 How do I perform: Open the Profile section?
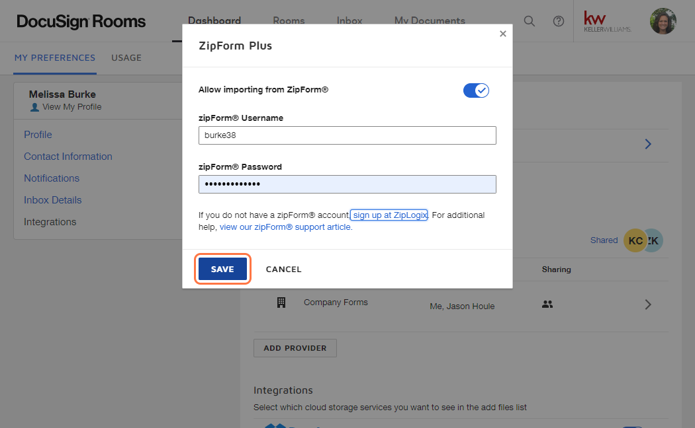pyautogui.click(x=38, y=135)
